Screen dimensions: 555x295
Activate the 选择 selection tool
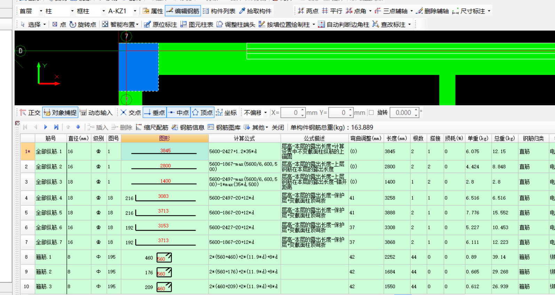[31, 24]
